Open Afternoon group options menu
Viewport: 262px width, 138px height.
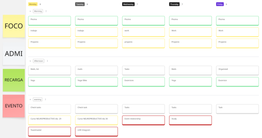pyautogui.click(x=47, y=61)
